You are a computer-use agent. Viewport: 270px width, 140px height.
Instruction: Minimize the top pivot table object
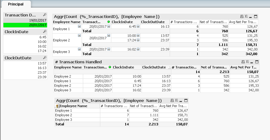(x=250, y=17)
